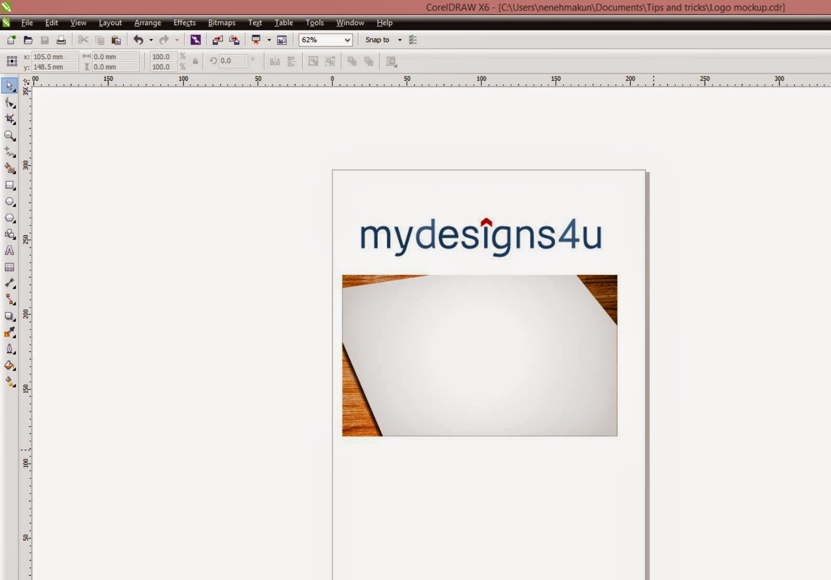Image resolution: width=831 pixels, height=580 pixels.
Task: Select the Pick tool in toolbox
Action: (x=9, y=86)
